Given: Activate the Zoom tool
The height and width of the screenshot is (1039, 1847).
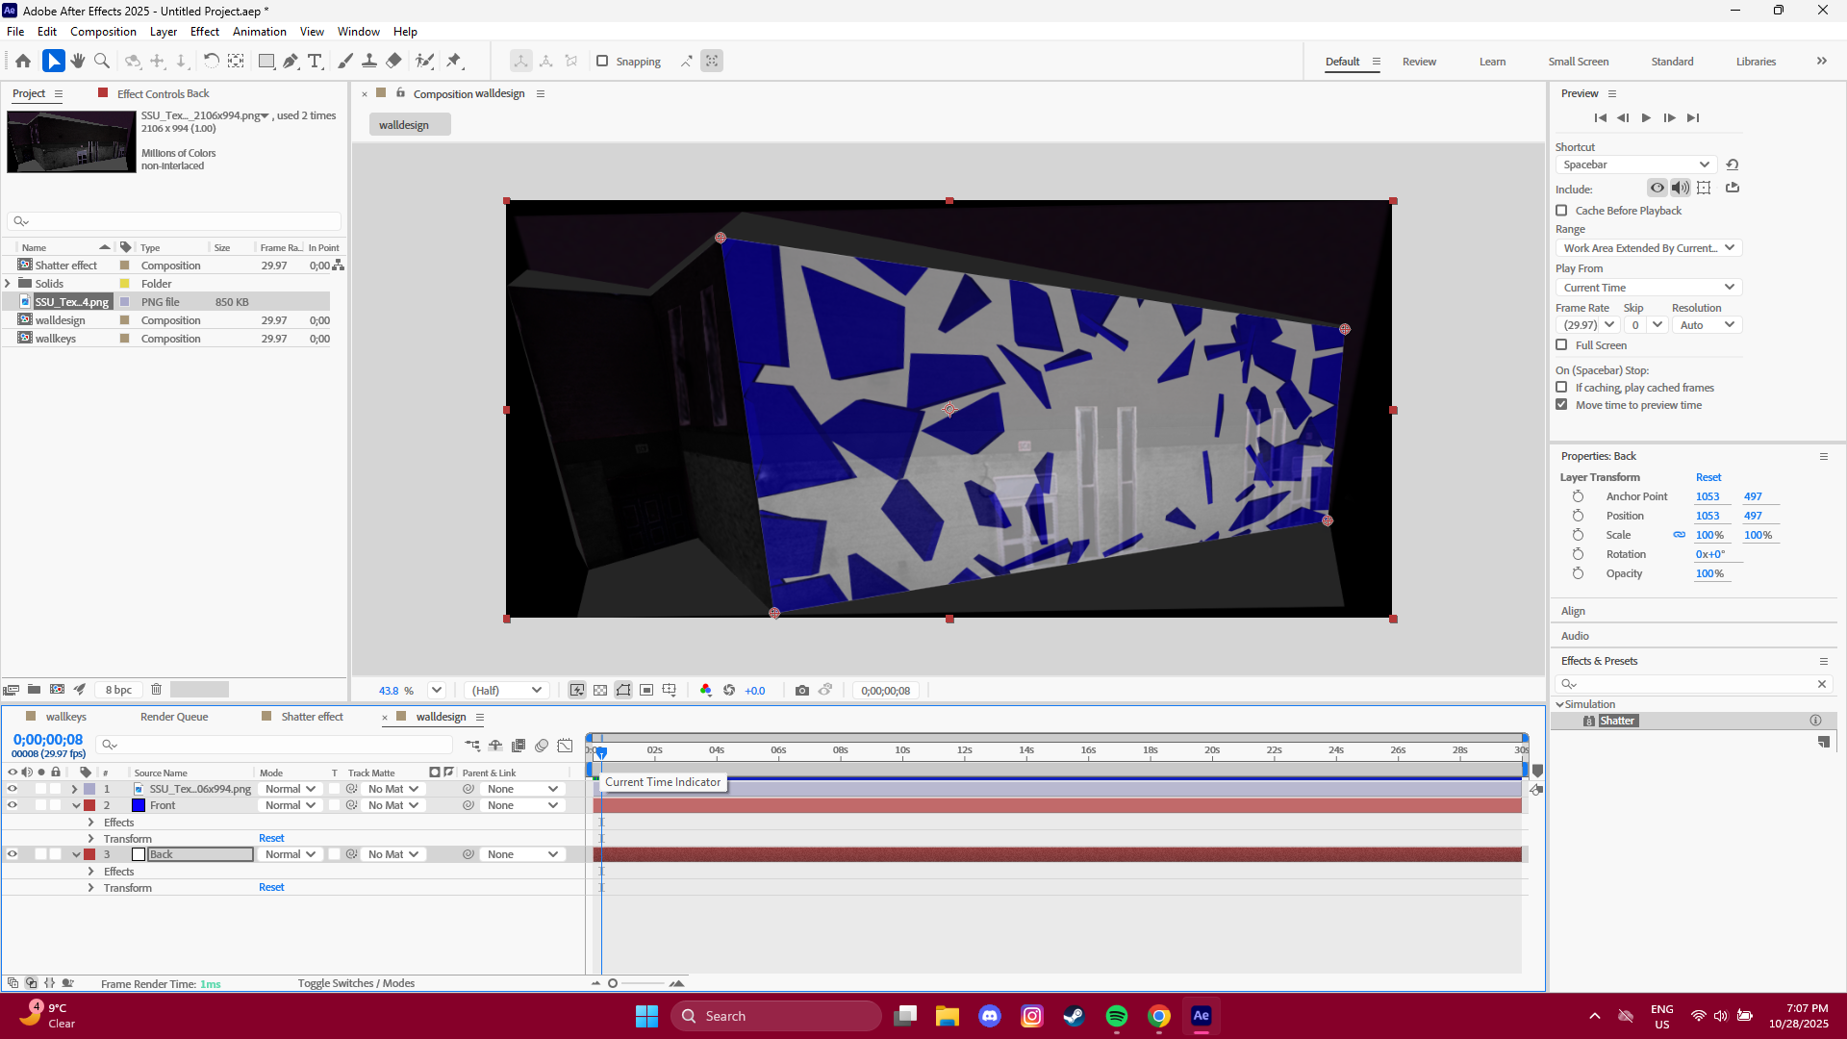Looking at the screenshot, I should pyautogui.click(x=101, y=61).
